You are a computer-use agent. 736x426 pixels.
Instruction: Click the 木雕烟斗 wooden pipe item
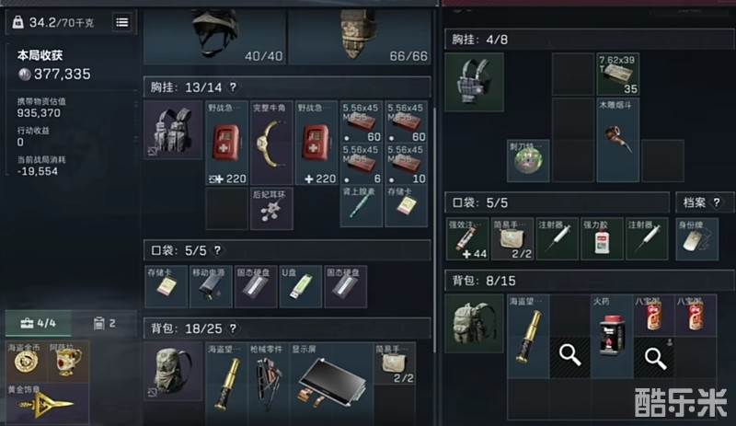coord(617,140)
